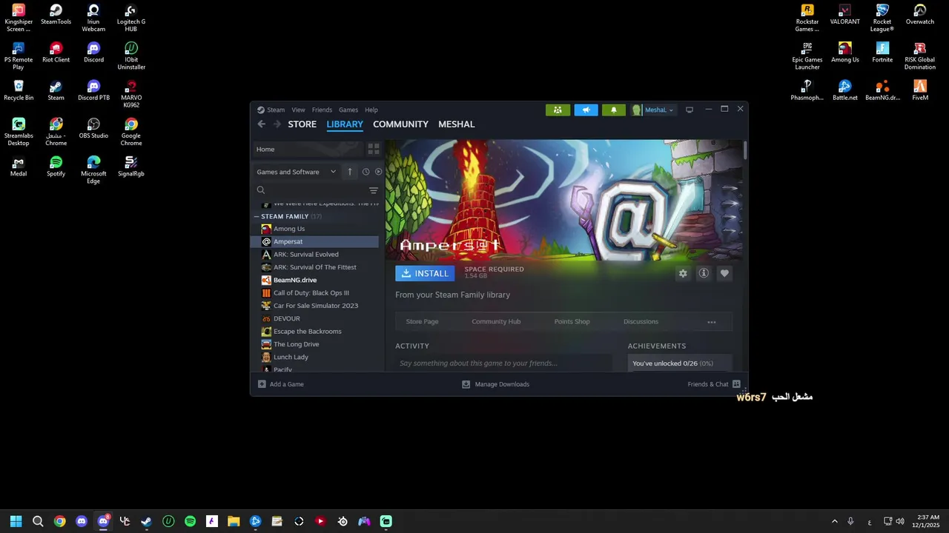Open Friends & Chat
The width and height of the screenshot is (949, 533).
coord(714,384)
